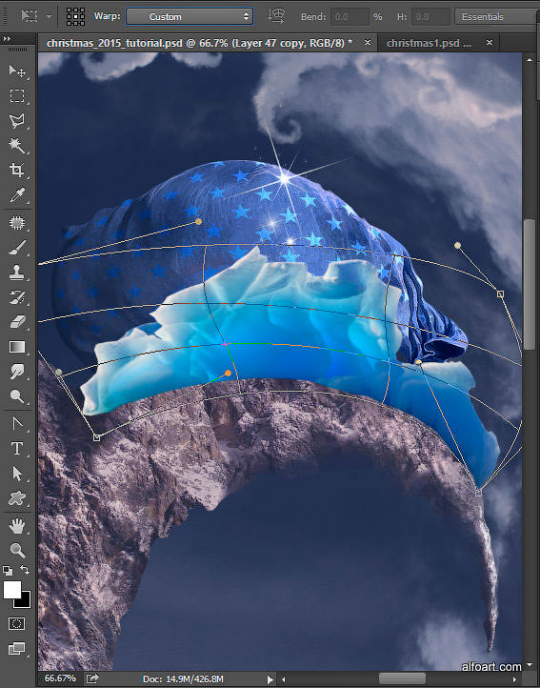Select the Clone Stamp tool
This screenshot has height=688, width=540.
pos(17,273)
